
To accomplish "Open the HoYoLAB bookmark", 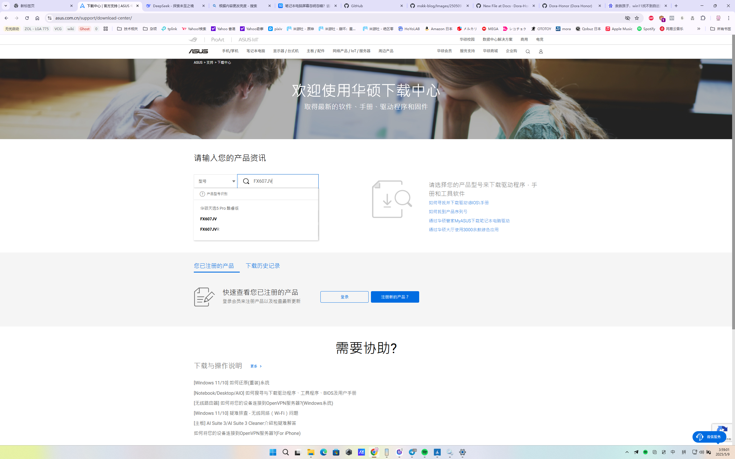I will click(x=409, y=28).
